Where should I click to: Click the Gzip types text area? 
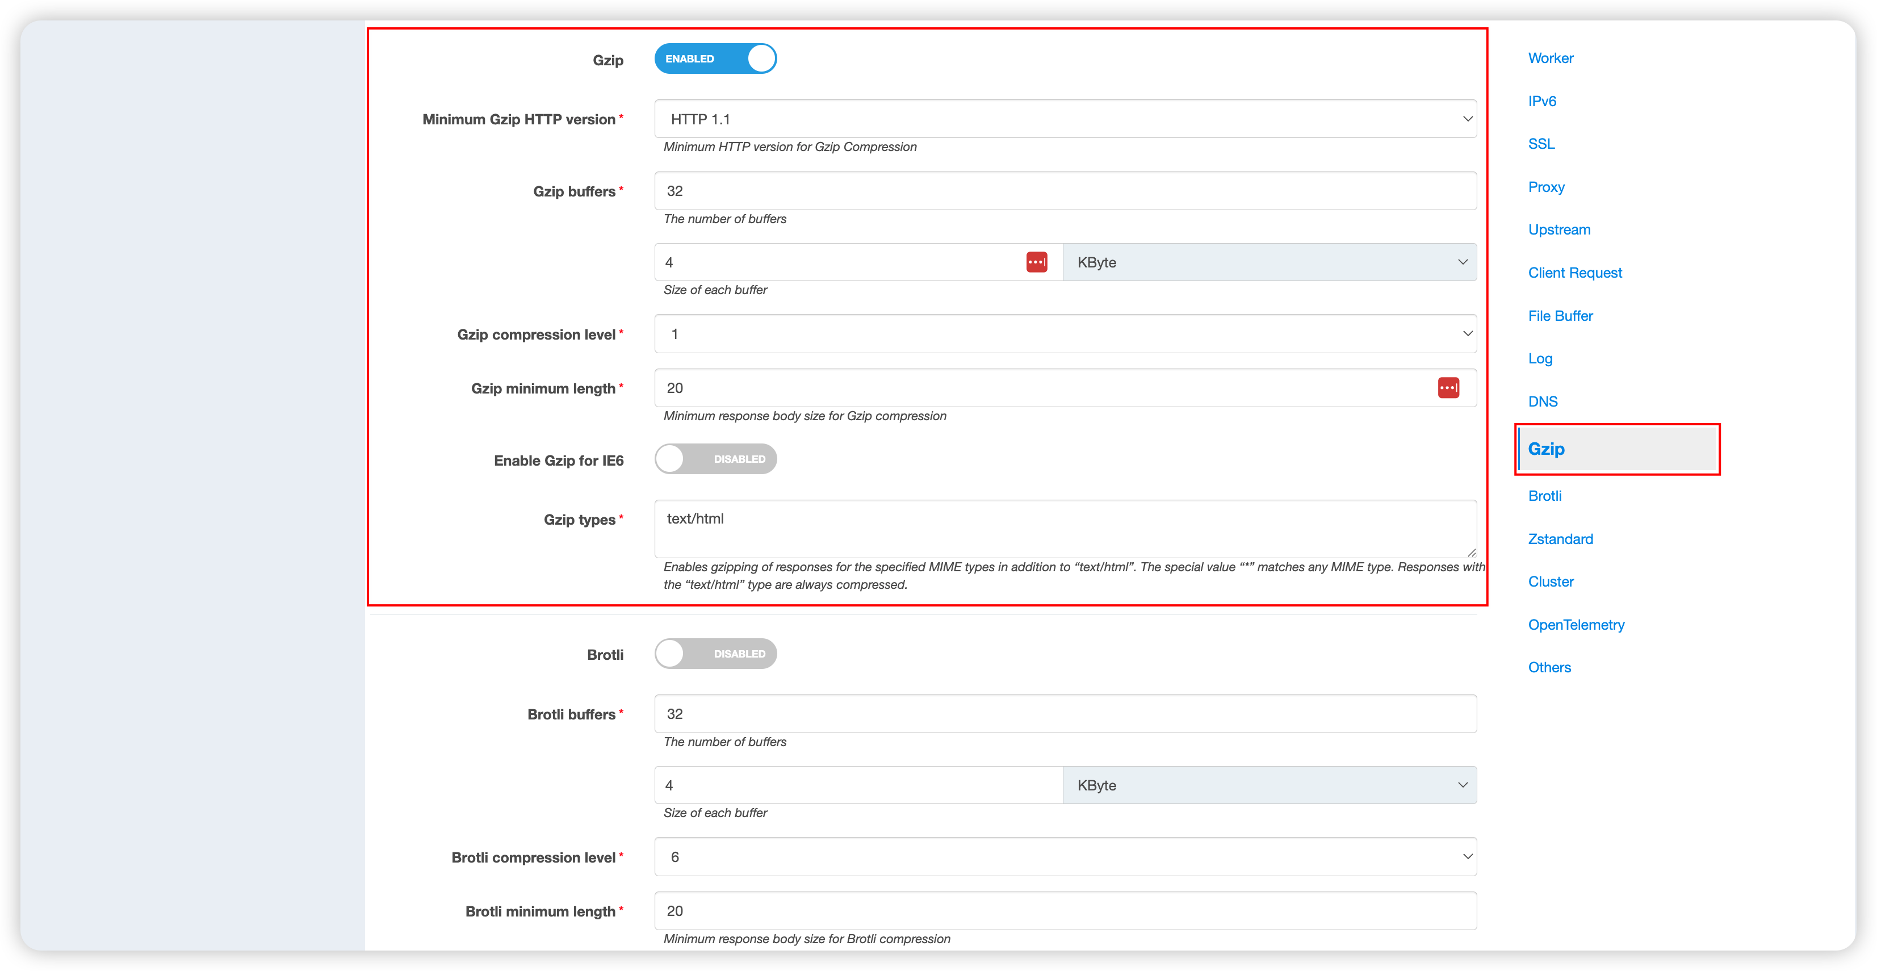point(1065,529)
